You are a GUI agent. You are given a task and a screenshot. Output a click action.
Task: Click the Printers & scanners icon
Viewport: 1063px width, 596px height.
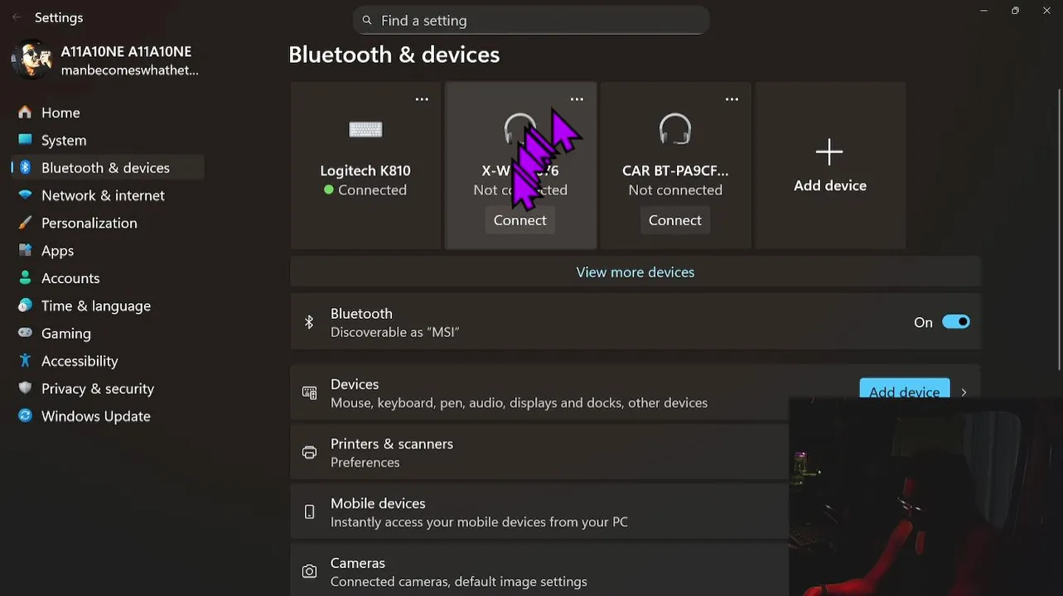coord(309,452)
